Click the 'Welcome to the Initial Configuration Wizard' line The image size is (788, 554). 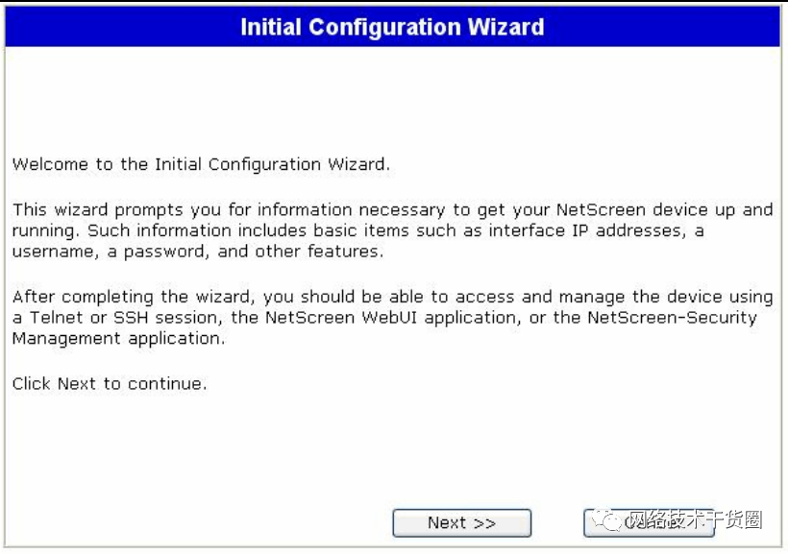201,164
